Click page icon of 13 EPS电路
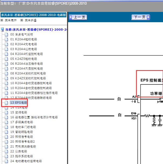Viewport: 163px width, 164px height. [x=6, y=103]
